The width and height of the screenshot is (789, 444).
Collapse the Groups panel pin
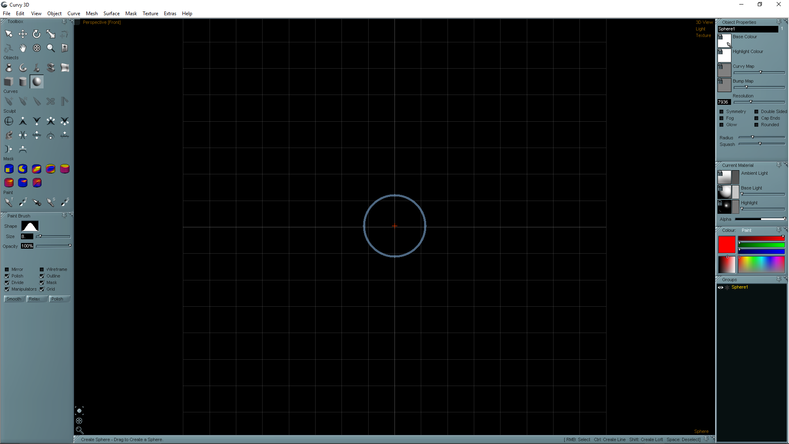tap(779, 280)
